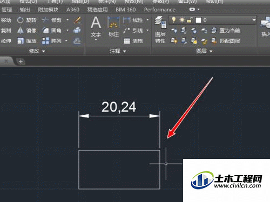Close the current drawing tab
Image resolution: width=270 pixels, height=202 pixels.
point(6,61)
